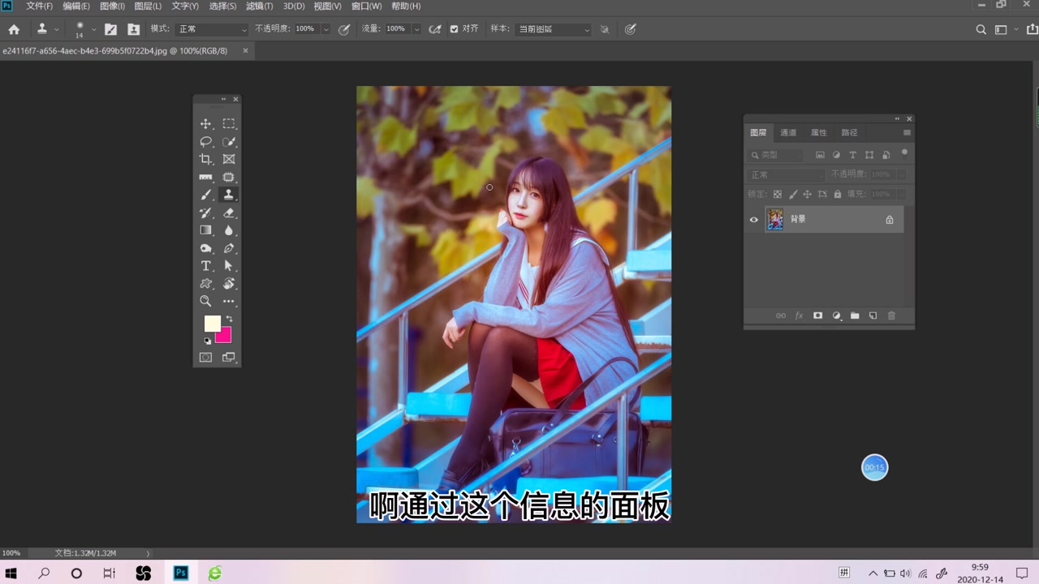Toggle ignore adjustment layers icon
Viewport: 1039px width, 584px height.
(x=605, y=29)
